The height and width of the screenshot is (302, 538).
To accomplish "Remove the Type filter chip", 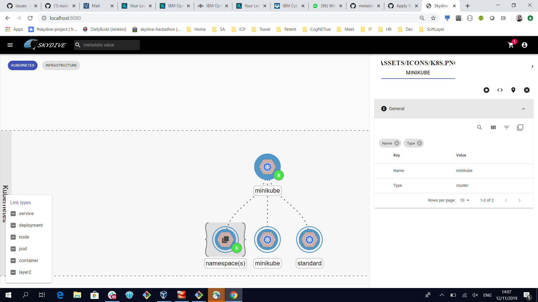I will click(x=419, y=143).
